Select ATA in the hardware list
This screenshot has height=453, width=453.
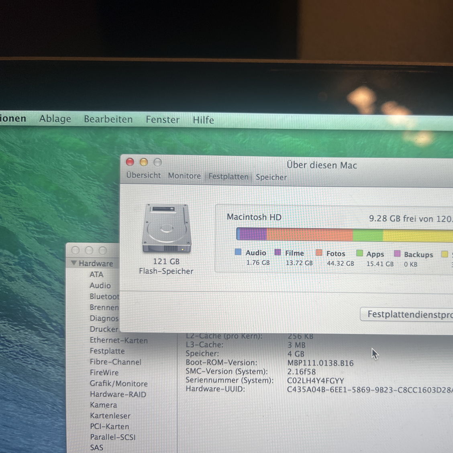96,274
